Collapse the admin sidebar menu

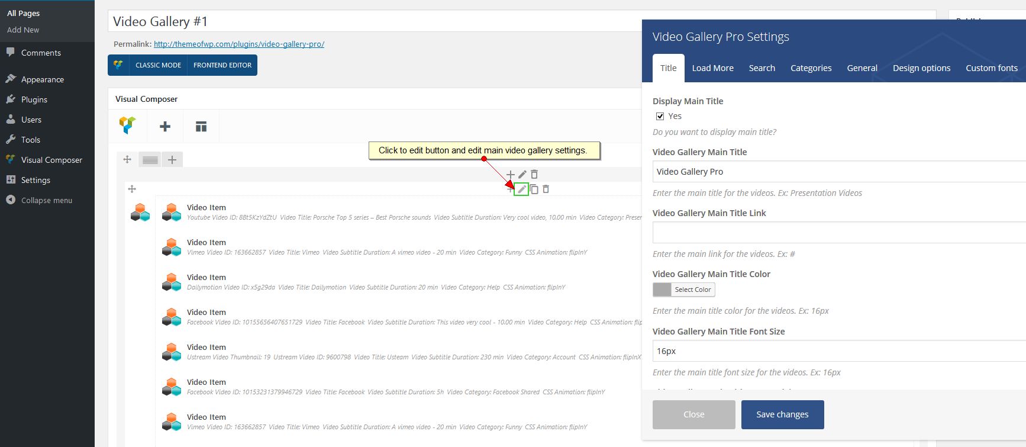point(47,200)
